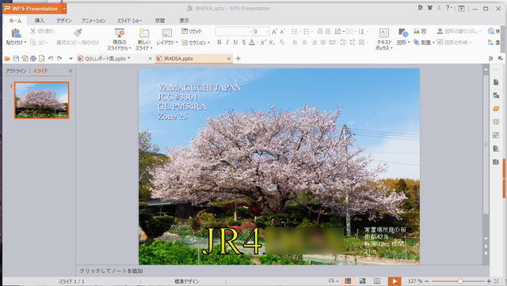Toggle bulleted list
Image resolution: width=507 pixels, height=286 pixels.
(x=295, y=32)
